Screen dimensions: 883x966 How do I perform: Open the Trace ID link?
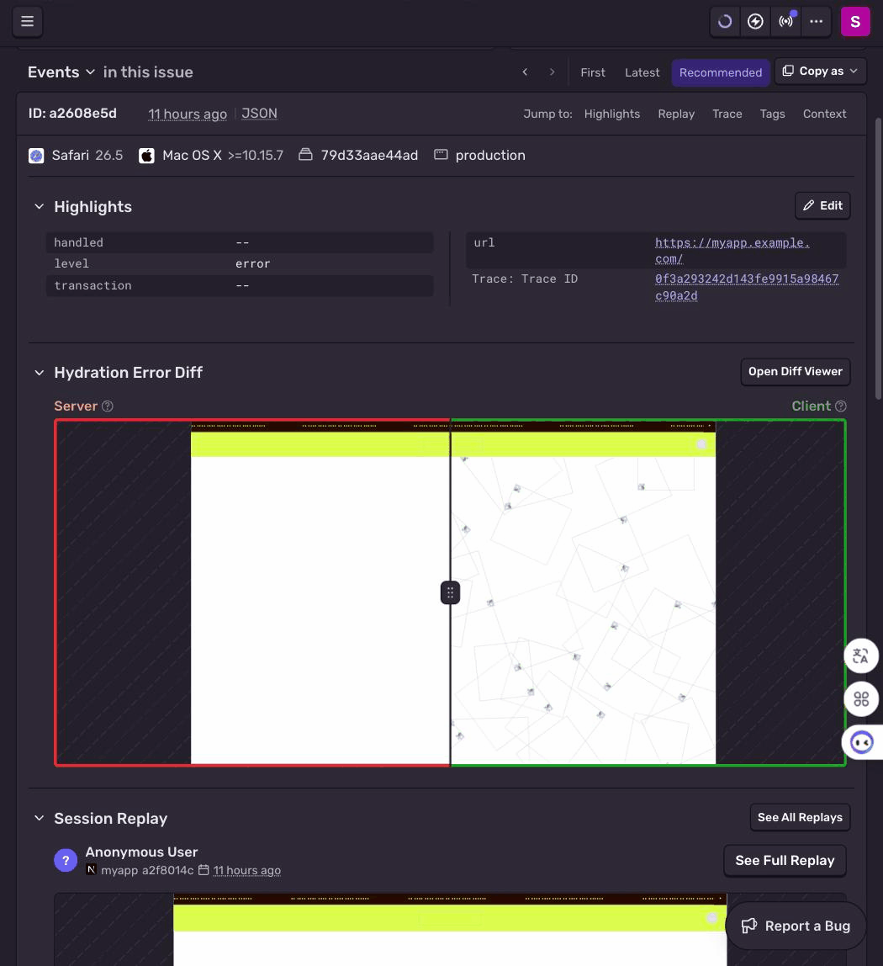[x=747, y=287]
